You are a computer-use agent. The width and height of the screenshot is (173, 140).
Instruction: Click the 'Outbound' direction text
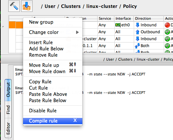(x=150, y=32)
